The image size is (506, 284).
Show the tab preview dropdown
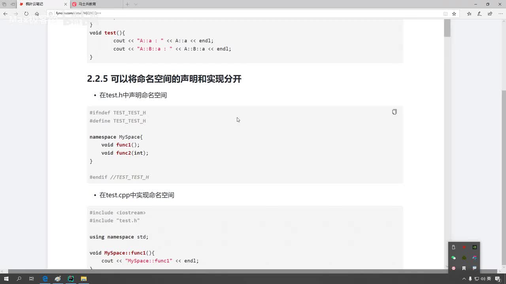(x=136, y=4)
